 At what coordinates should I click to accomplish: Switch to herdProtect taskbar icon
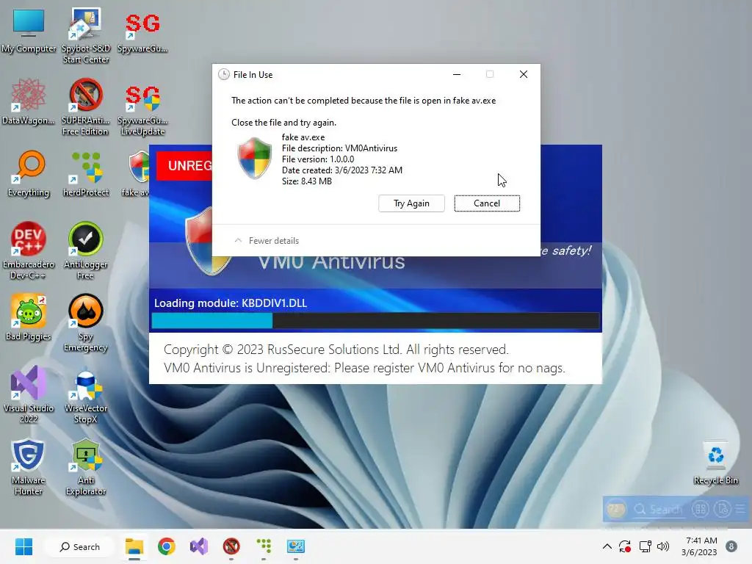(264, 546)
